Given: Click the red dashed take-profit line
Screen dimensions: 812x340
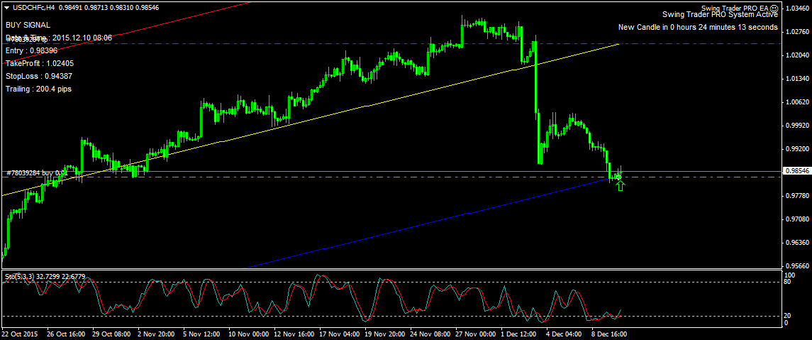Looking at the screenshot, I should coord(355,43).
